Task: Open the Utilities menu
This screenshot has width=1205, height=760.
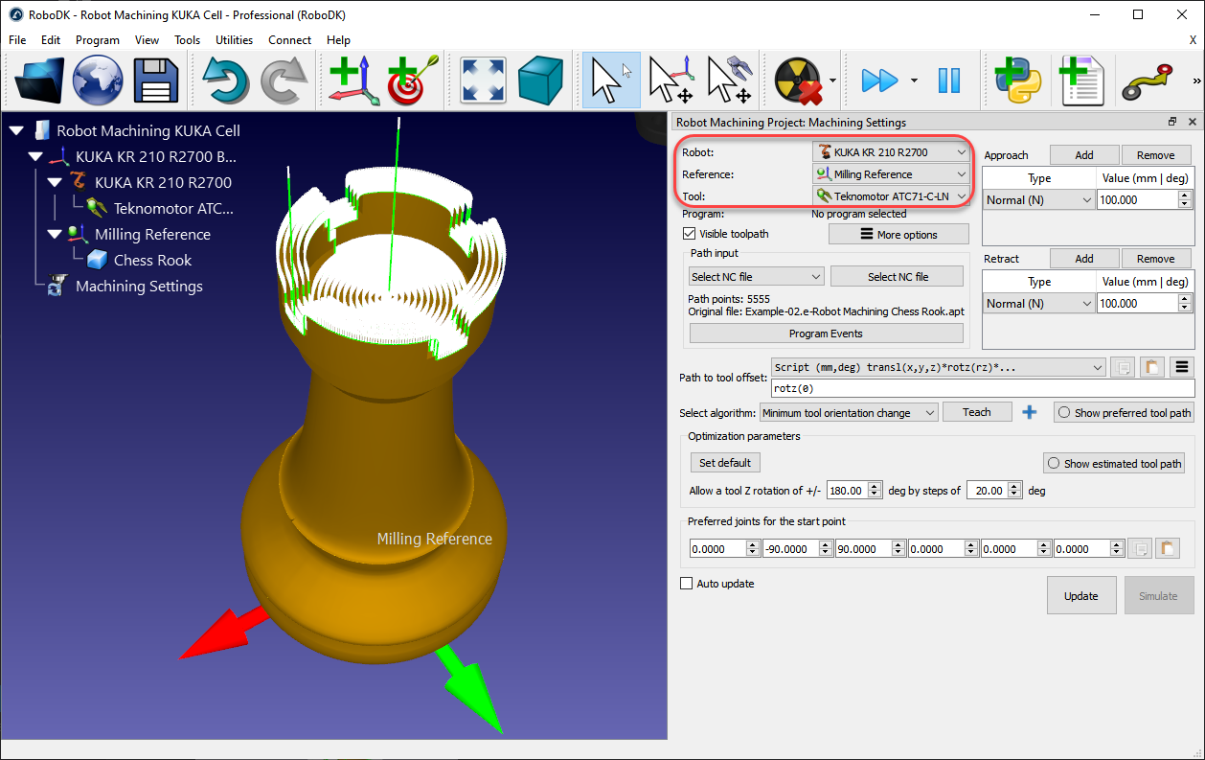Action: pyautogui.click(x=234, y=40)
